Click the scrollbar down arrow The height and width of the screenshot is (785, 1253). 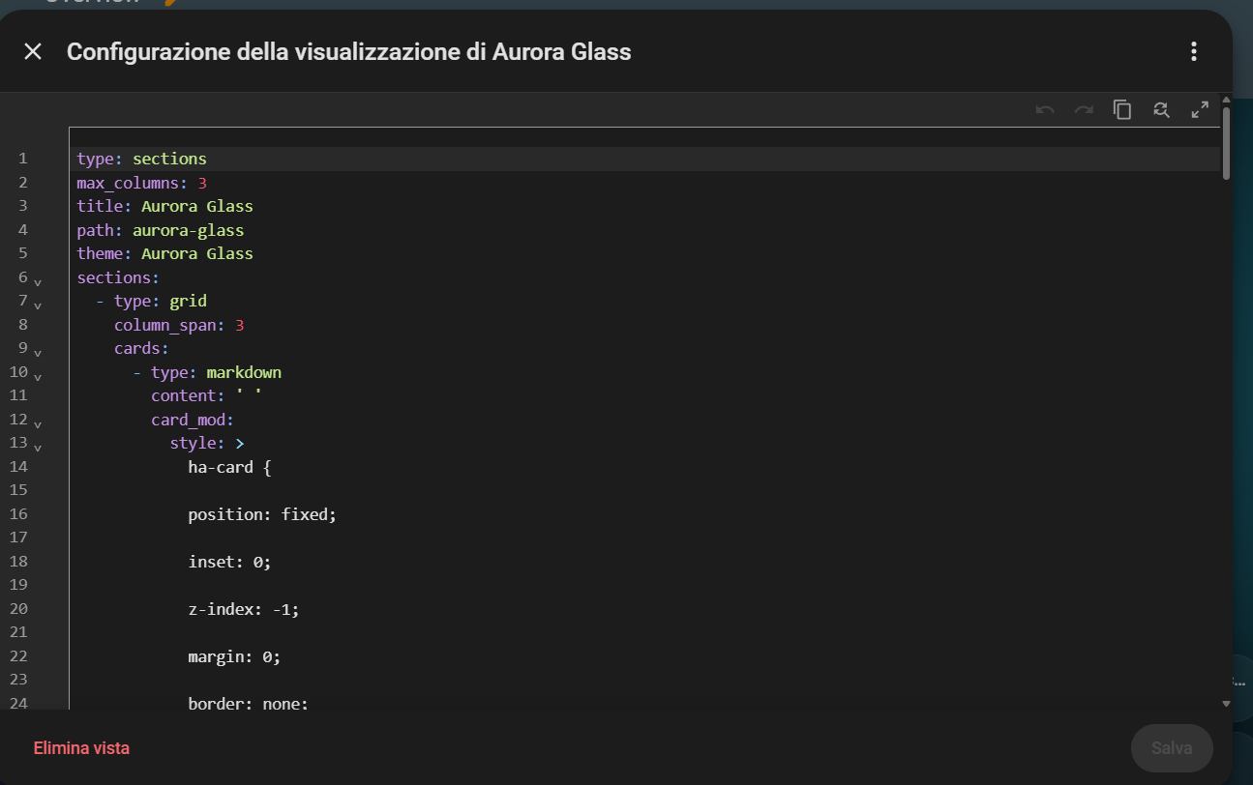click(1226, 704)
